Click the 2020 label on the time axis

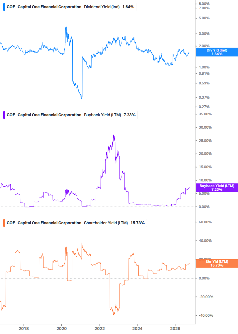click(x=61, y=329)
